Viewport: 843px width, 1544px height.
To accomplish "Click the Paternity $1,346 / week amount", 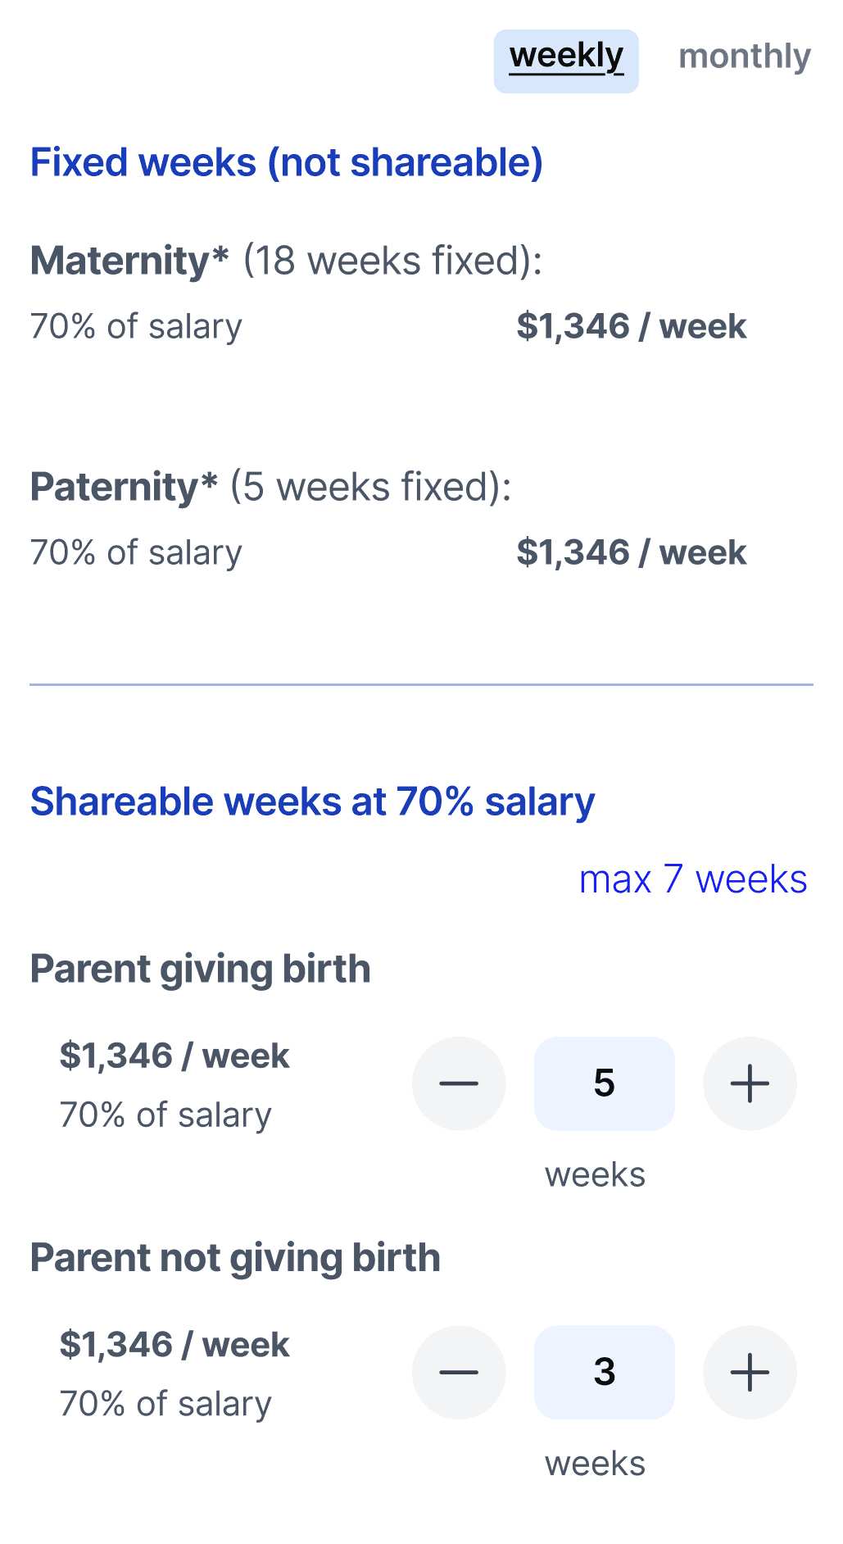I will coord(631,552).
